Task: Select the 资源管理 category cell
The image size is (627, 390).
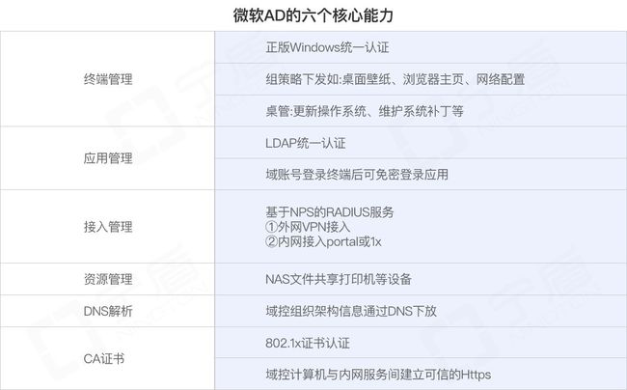Action: coord(108,279)
